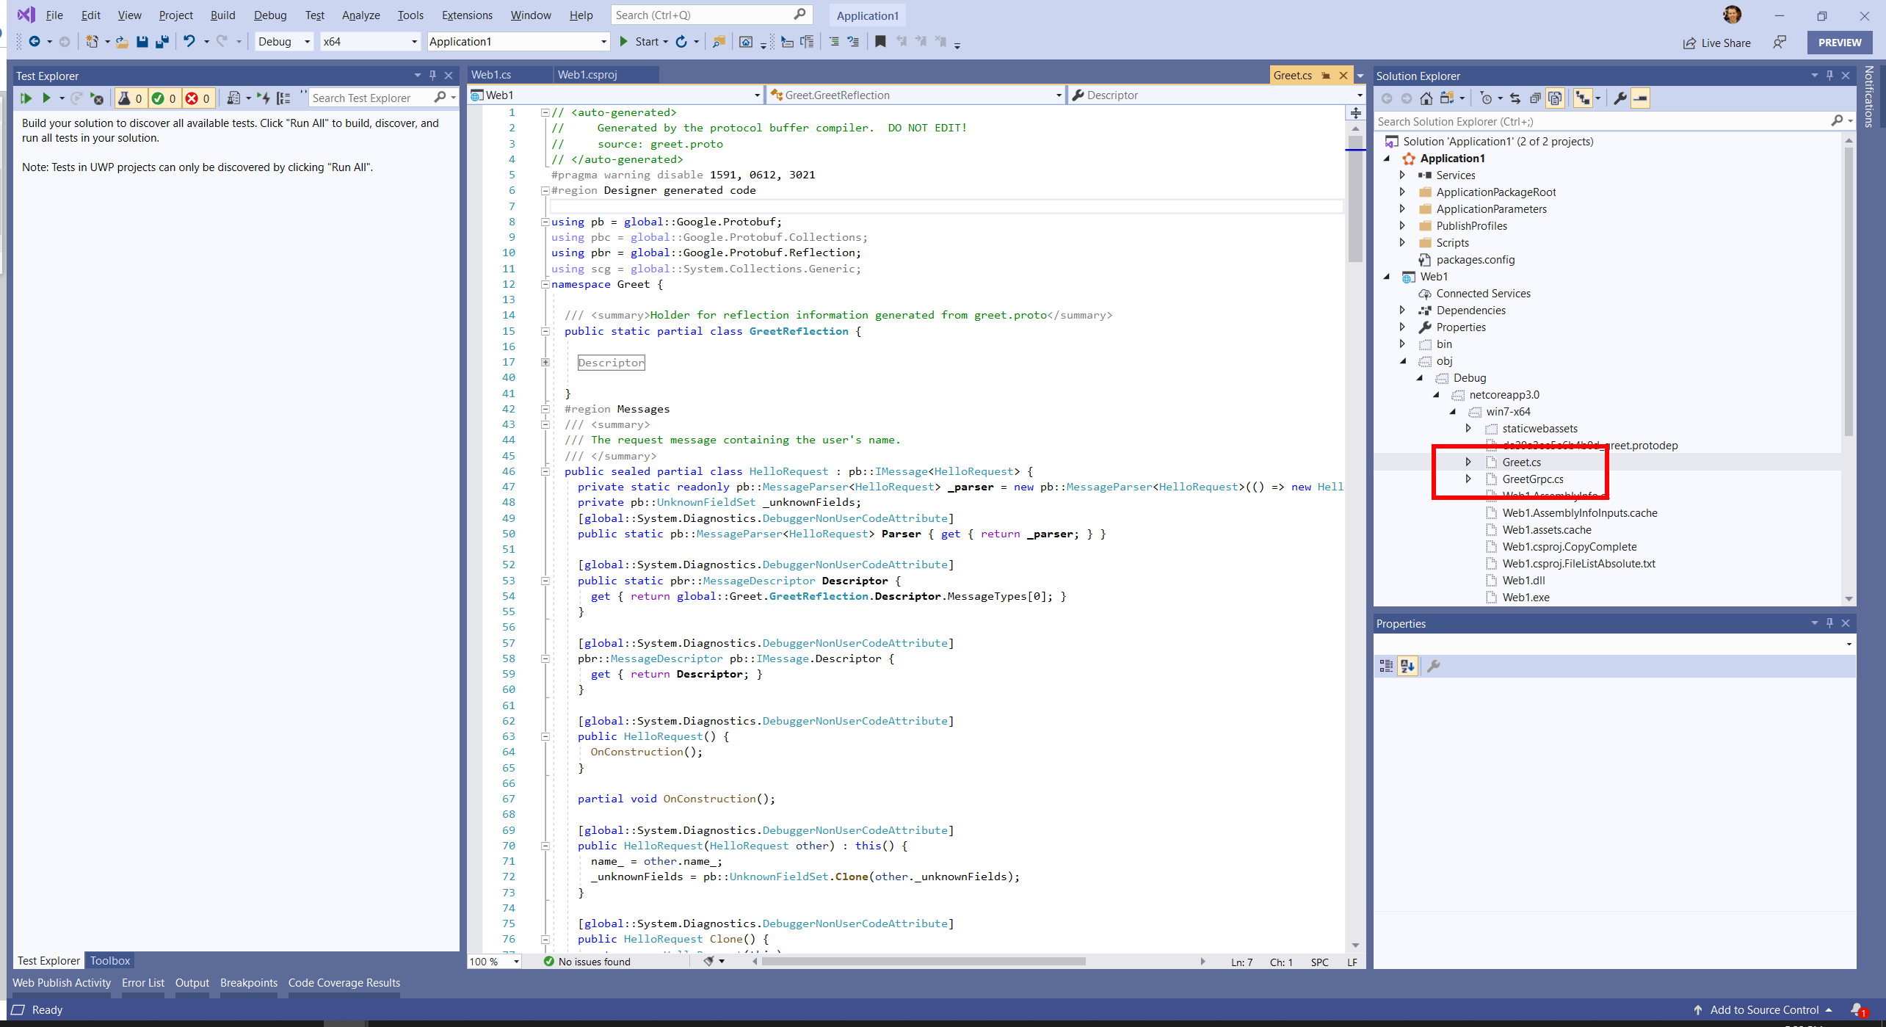Toggle the passed tests filter
Viewport: 1886px width, 1027px height.
click(x=164, y=98)
